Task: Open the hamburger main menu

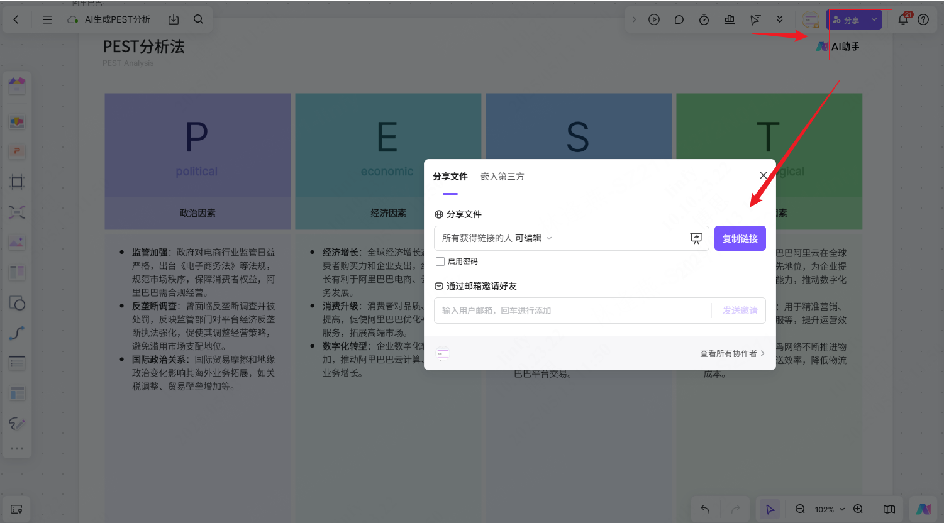Action: tap(47, 19)
